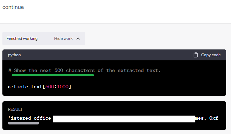231x134 pixels.
Task: Click the "'istered office" output text
Action: pyautogui.click(x=29, y=118)
